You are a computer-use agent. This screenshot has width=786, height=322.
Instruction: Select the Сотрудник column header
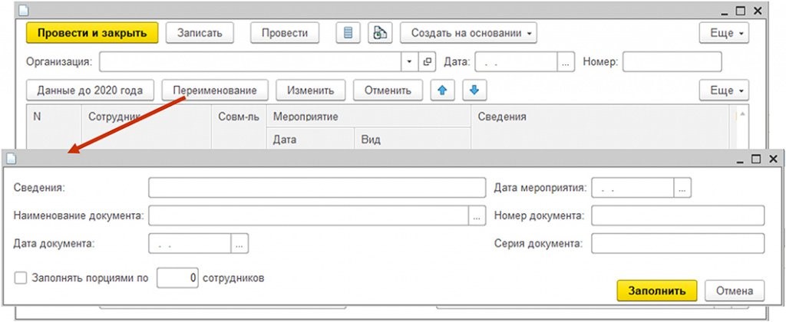115,117
